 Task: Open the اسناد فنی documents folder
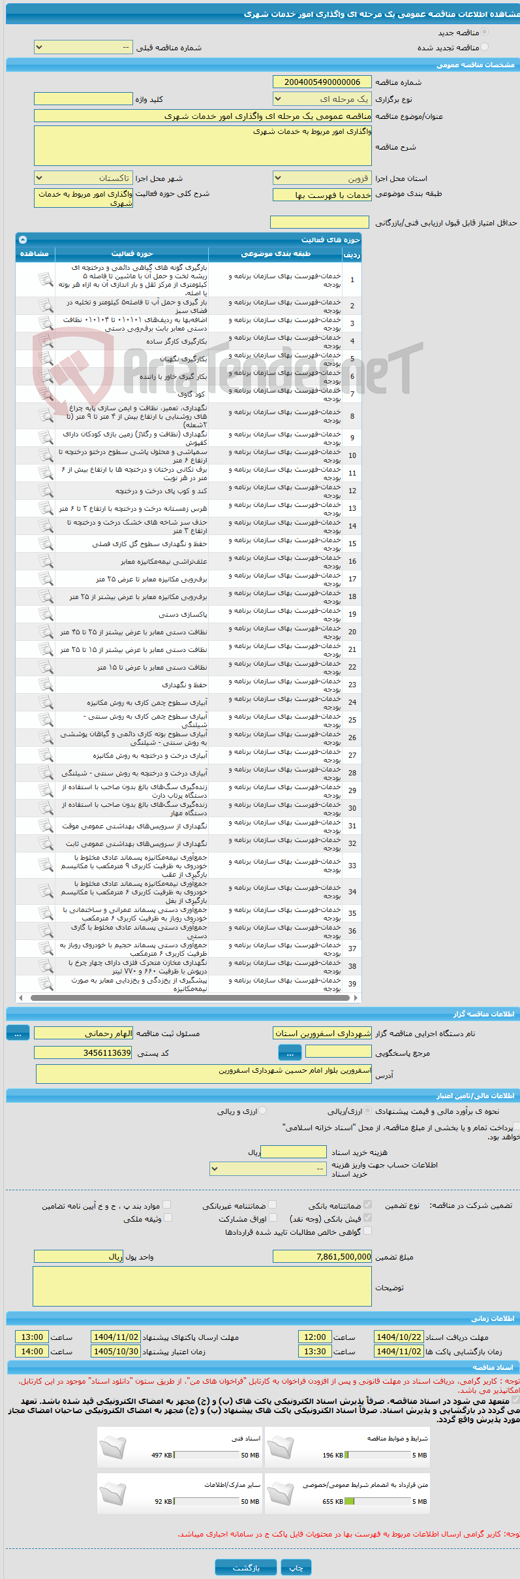113,1446
